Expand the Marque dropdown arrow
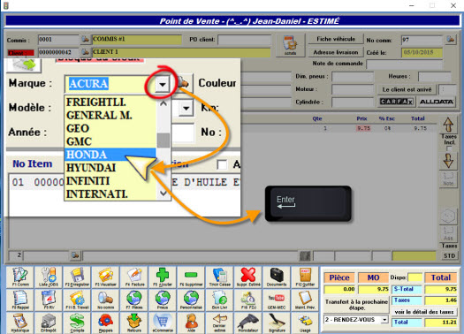464x334 pixels. click(162, 84)
